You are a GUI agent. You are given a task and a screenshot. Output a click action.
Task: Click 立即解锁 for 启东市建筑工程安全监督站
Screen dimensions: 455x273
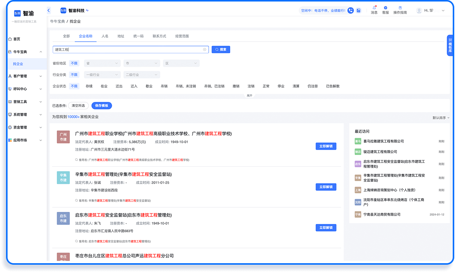(326, 227)
